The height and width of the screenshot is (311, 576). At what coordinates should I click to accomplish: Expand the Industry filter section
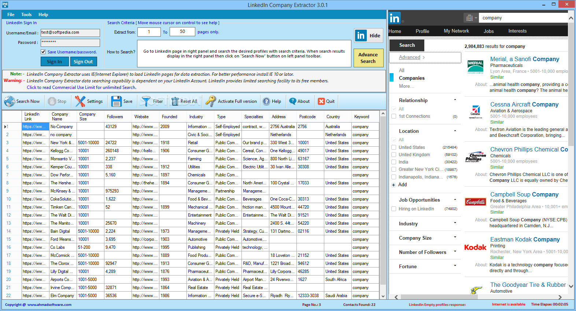click(455, 223)
